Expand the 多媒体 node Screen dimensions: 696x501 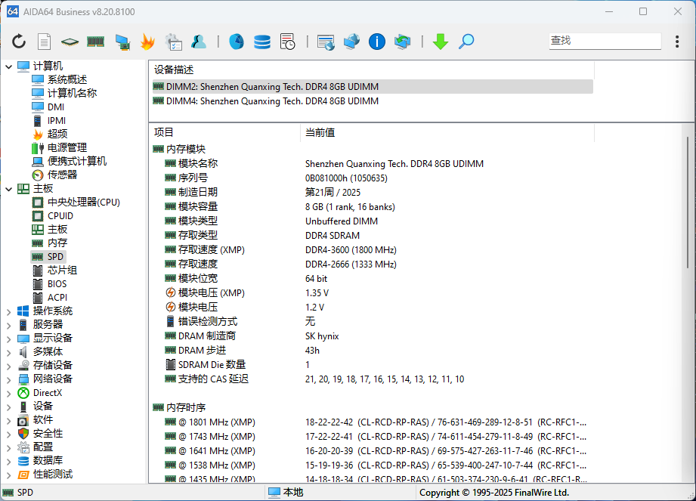coord(9,352)
